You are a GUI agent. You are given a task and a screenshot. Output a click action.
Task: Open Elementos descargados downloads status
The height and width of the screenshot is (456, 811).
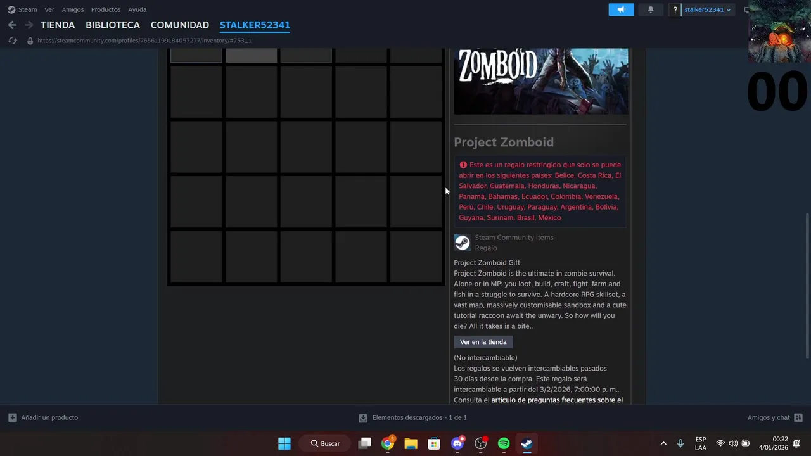419,417
